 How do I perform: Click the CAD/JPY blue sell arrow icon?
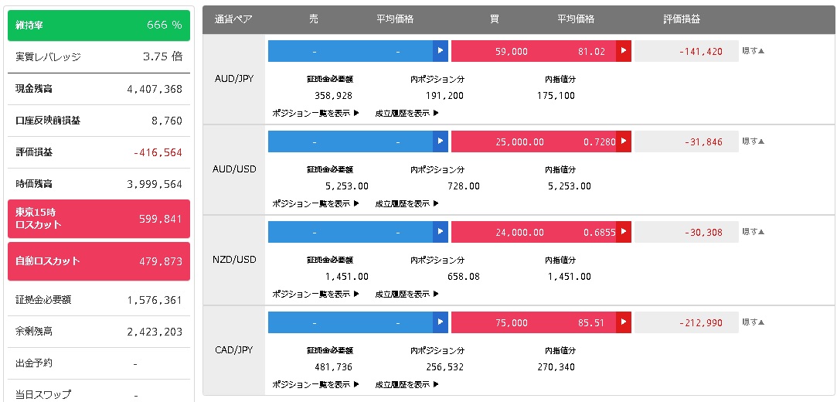pyautogui.click(x=441, y=322)
